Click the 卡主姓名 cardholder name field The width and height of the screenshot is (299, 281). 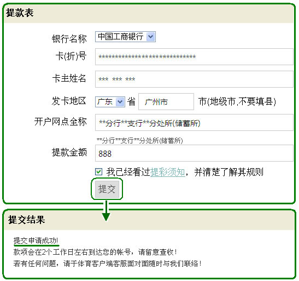(194, 79)
